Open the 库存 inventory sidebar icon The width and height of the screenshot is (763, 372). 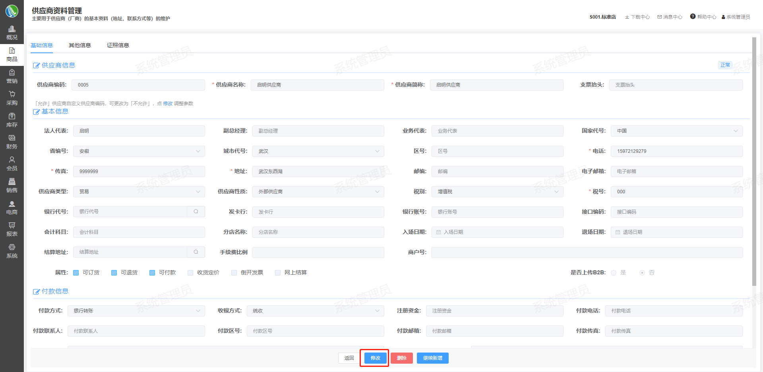coord(12,116)
